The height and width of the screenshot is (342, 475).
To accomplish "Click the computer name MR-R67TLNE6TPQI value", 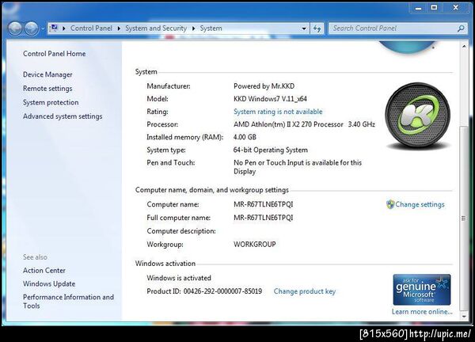I will coord(264,204).
